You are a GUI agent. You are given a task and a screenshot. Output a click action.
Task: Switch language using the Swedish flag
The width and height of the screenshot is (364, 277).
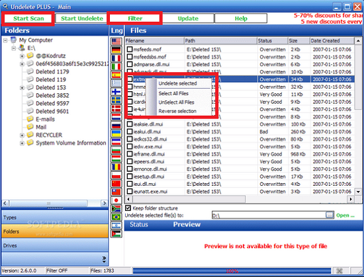pos(116,100)
